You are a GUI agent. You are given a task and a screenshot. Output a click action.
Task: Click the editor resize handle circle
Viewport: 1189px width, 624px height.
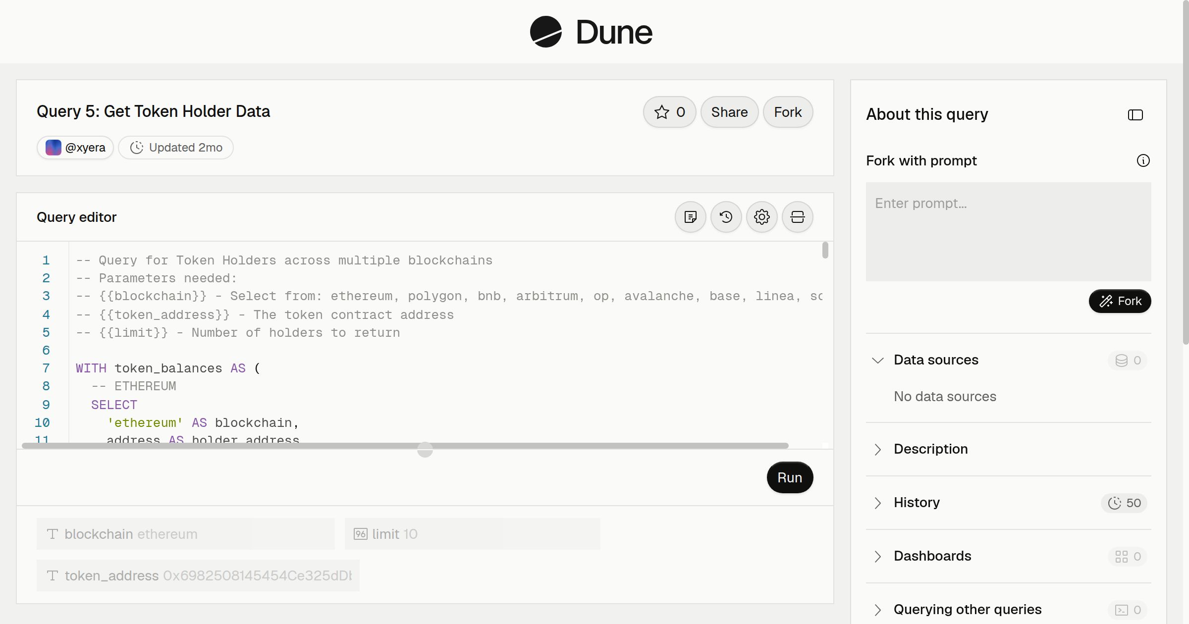(x=425, y=450)
